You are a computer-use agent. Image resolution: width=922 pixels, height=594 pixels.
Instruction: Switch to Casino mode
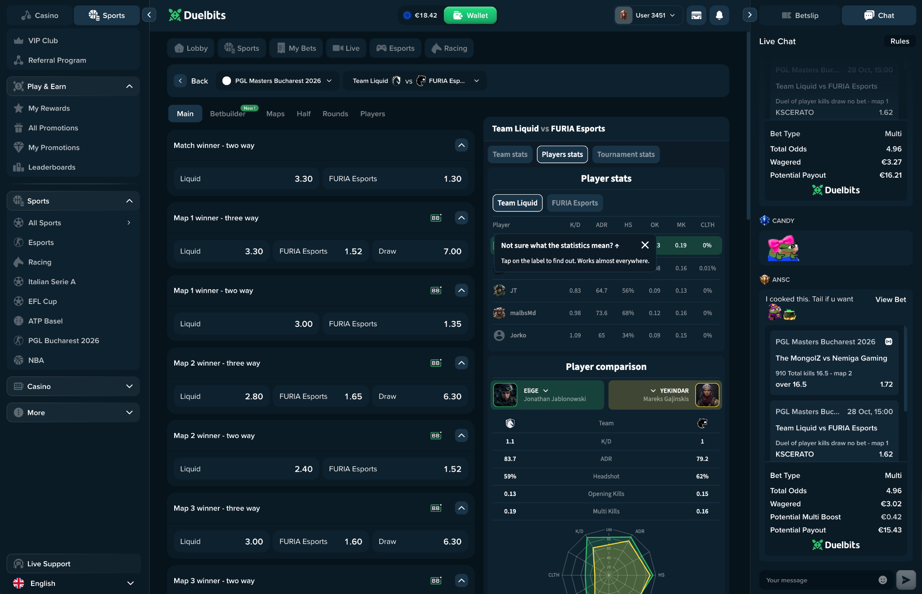(40, 15)
